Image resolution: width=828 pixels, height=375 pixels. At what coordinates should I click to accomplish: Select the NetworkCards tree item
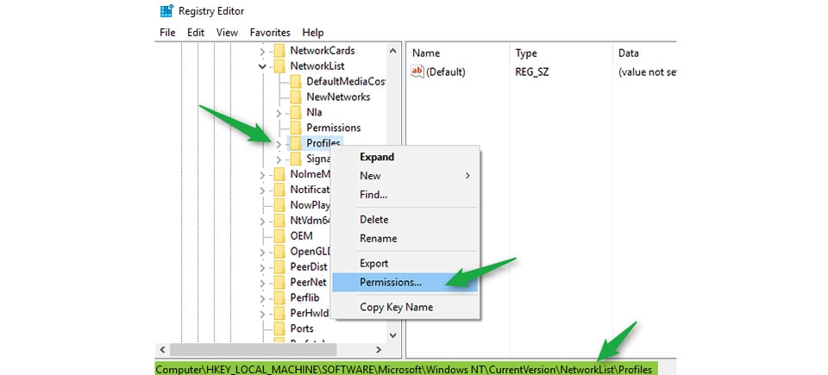click(x=322, y=51)
